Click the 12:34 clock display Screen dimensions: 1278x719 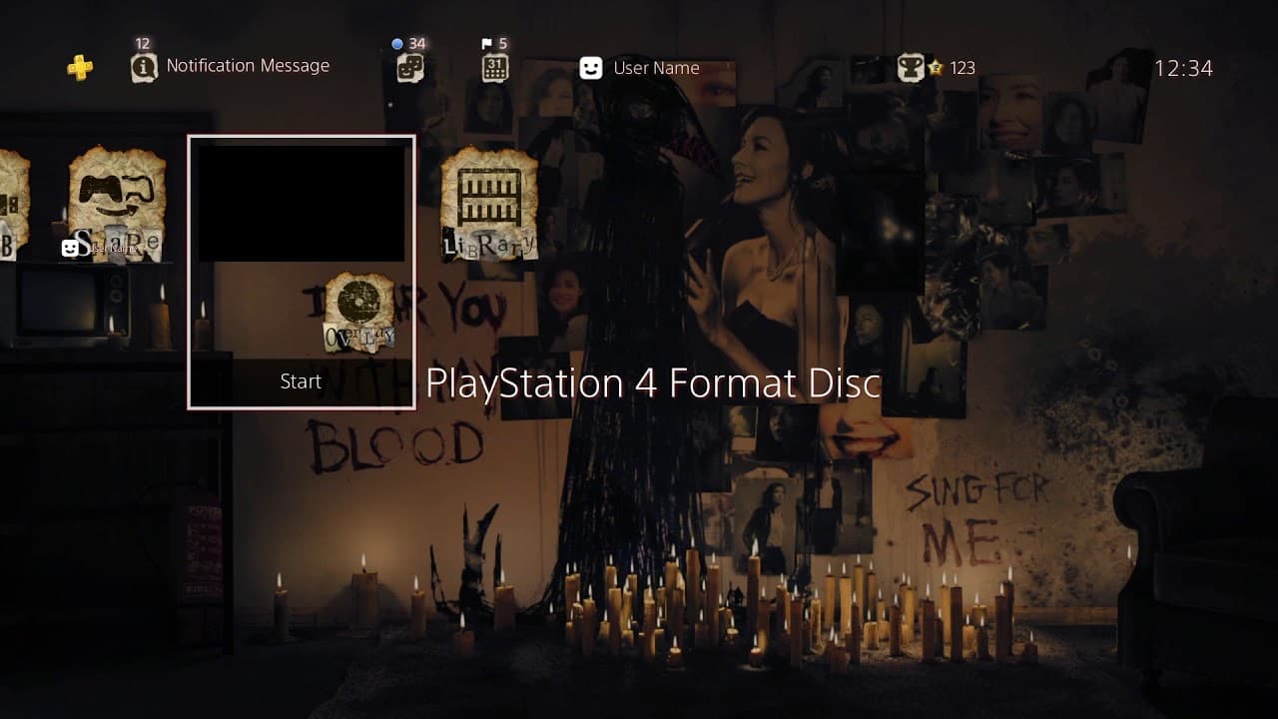click(x=1183, y=68)
